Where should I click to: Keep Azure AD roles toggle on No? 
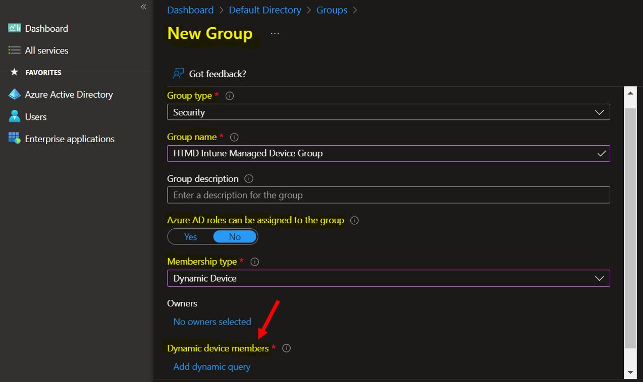coord(234,236)
